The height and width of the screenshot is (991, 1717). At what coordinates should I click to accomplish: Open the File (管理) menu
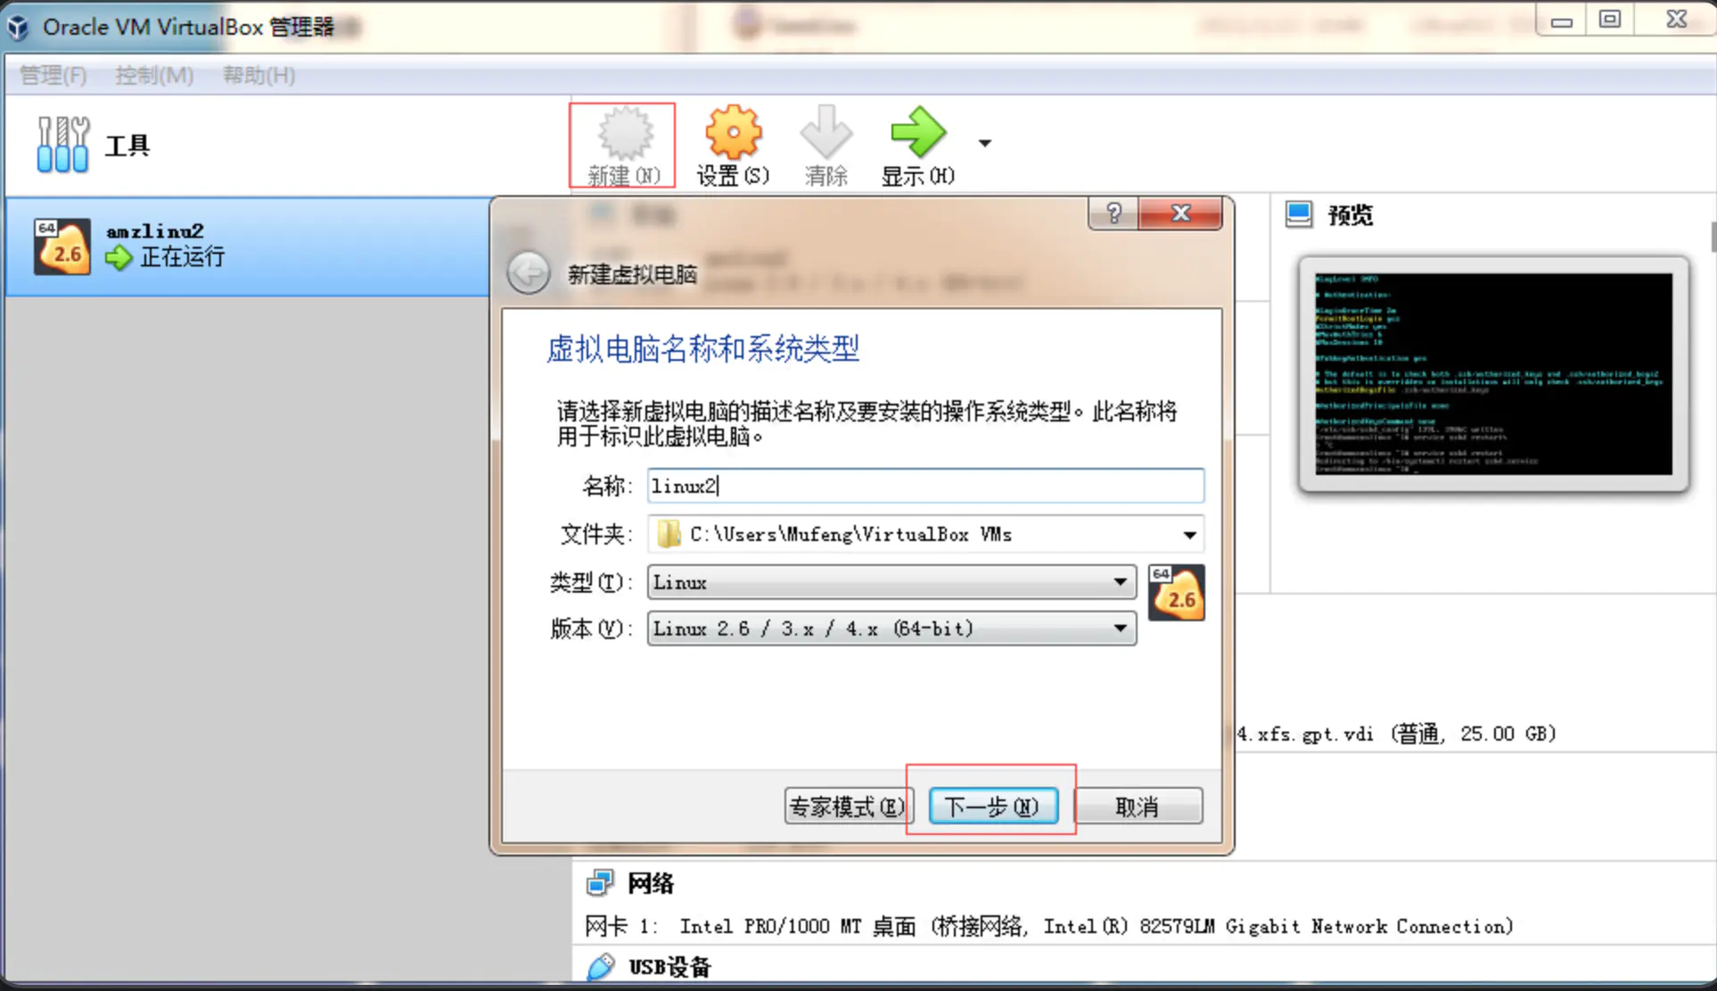click(x=53, y=75)
